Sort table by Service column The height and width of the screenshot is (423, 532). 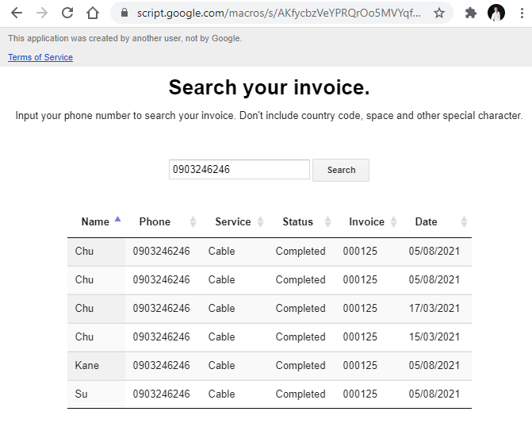[233, 221]
